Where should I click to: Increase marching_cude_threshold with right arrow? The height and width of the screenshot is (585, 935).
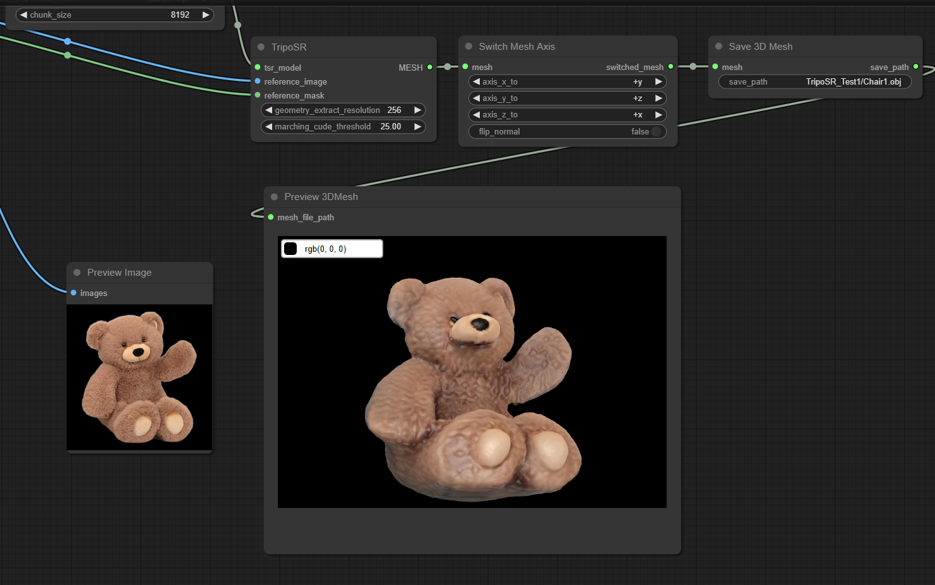417,127
